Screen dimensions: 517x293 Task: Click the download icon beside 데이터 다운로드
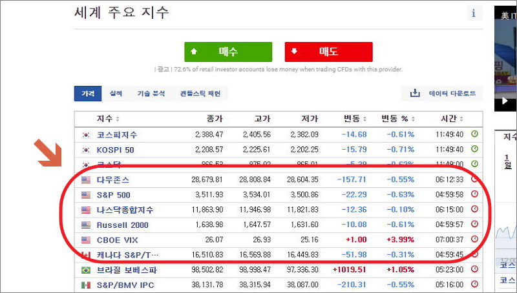pos(415,94)
